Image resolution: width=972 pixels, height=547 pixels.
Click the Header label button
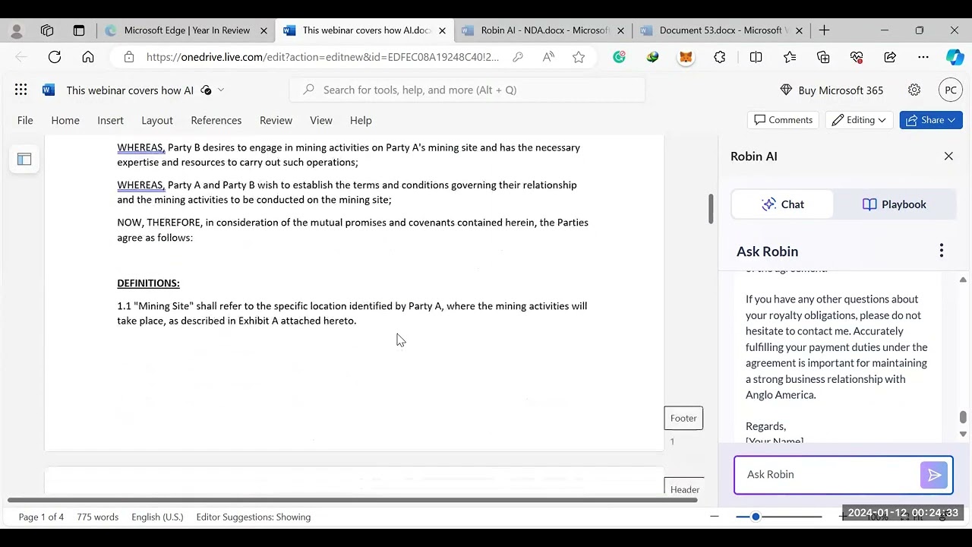[685, 488]
